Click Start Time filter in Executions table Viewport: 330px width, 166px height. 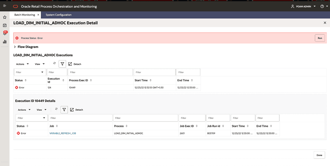tap(154, 72)
